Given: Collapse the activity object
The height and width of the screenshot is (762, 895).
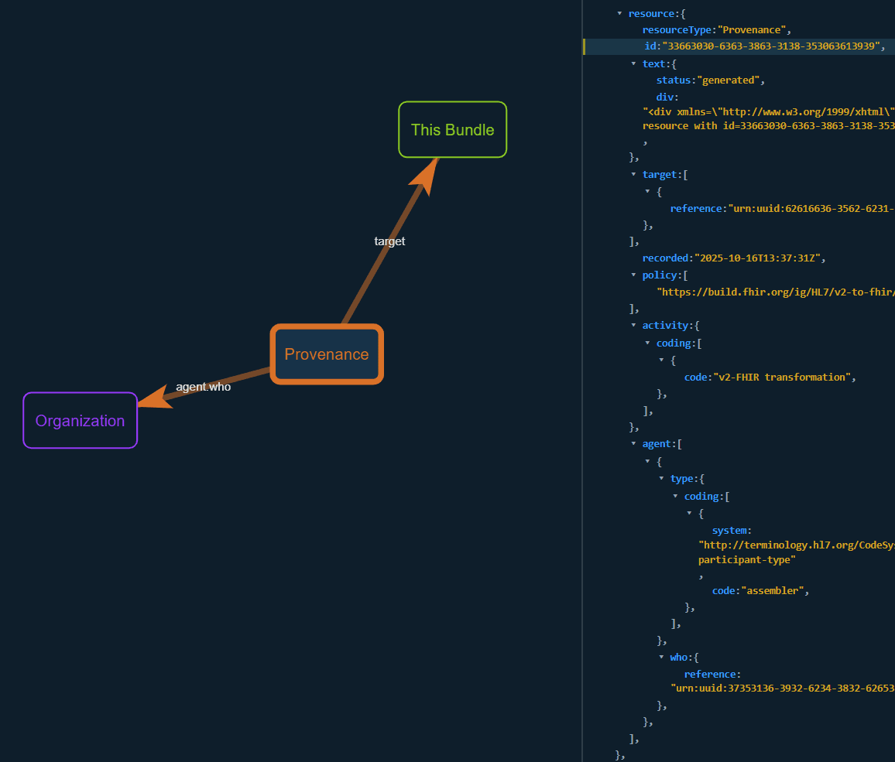Looking at the screenshot, I should [633, 325].
